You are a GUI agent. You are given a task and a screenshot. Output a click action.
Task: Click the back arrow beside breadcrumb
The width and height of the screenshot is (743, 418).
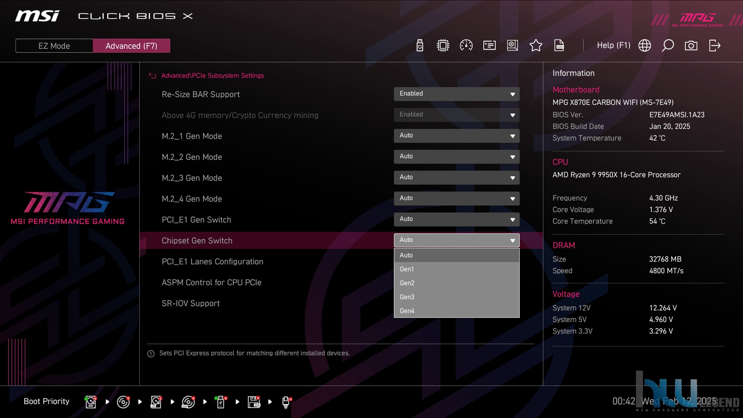coord(152,76)
